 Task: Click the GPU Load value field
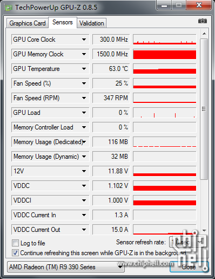(111, 113)
